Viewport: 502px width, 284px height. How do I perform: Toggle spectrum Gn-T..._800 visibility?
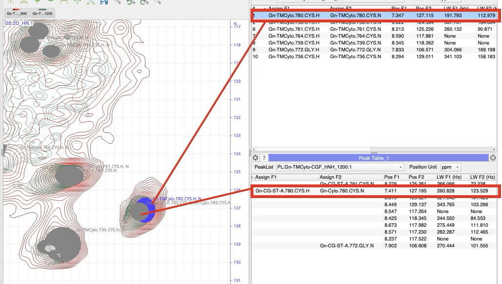(17, 13)
